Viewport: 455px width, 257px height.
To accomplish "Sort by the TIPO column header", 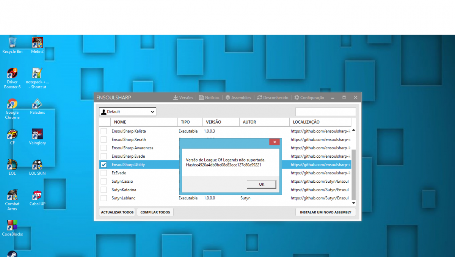I will (x=189, y=122).
